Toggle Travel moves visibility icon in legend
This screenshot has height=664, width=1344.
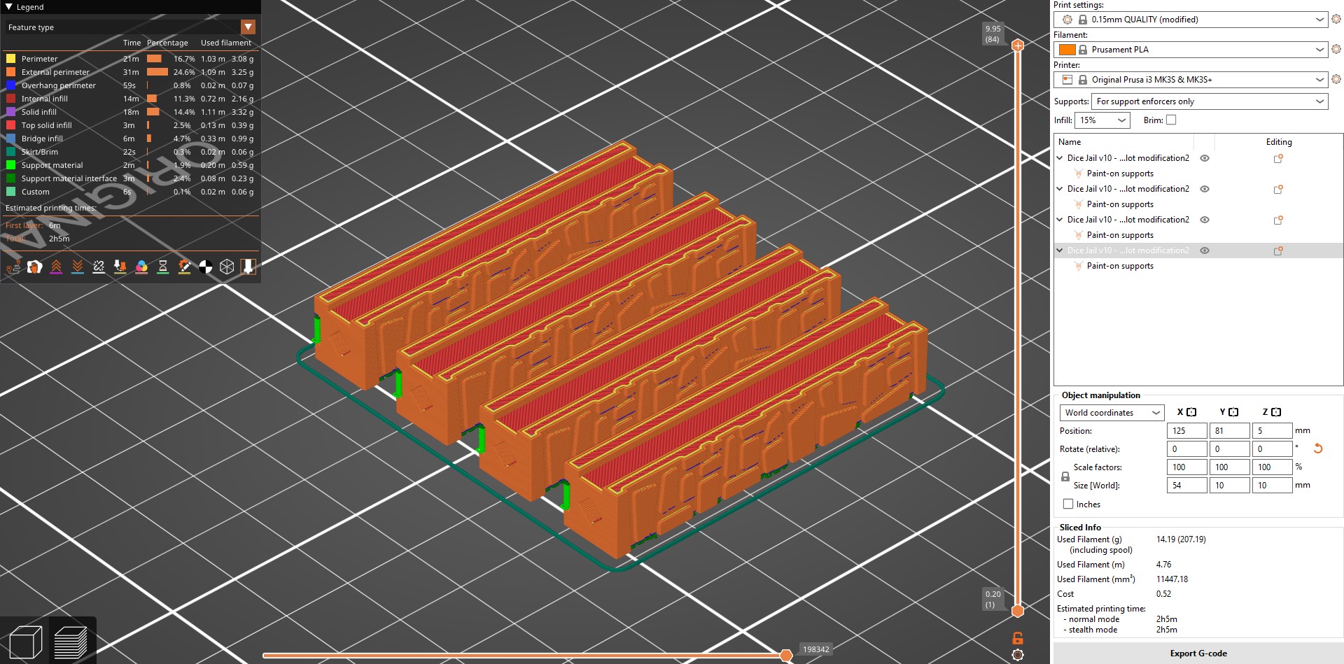pyautogui.click(x=13, y=267)
